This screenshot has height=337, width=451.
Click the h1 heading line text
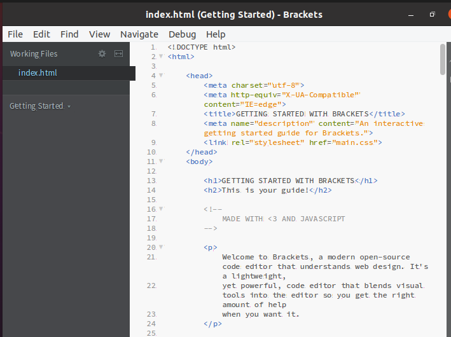(x=288, y=181)
